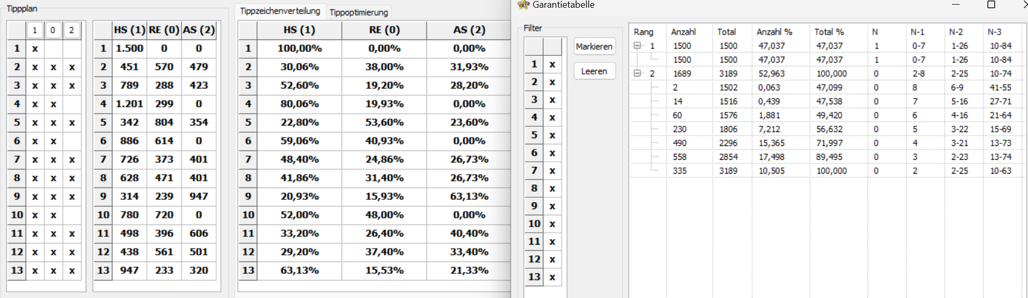1028x298 pixels.
Task: Switch to the Tippoptimierung tab
Action: tap(359, 12)
